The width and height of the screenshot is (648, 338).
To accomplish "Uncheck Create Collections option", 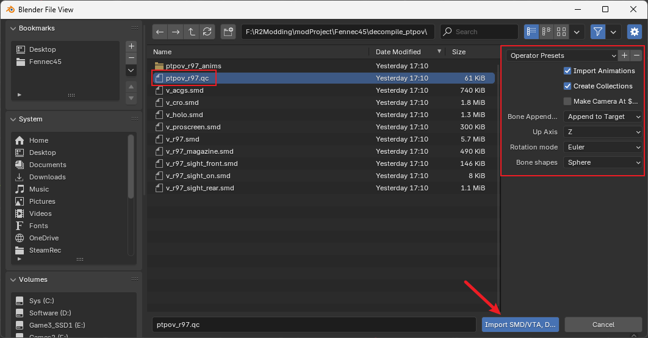I will tap(567, 86).
